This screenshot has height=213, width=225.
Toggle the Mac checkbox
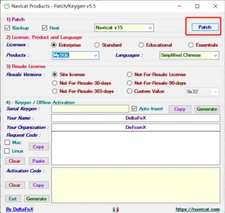click(x=7, y=142)
